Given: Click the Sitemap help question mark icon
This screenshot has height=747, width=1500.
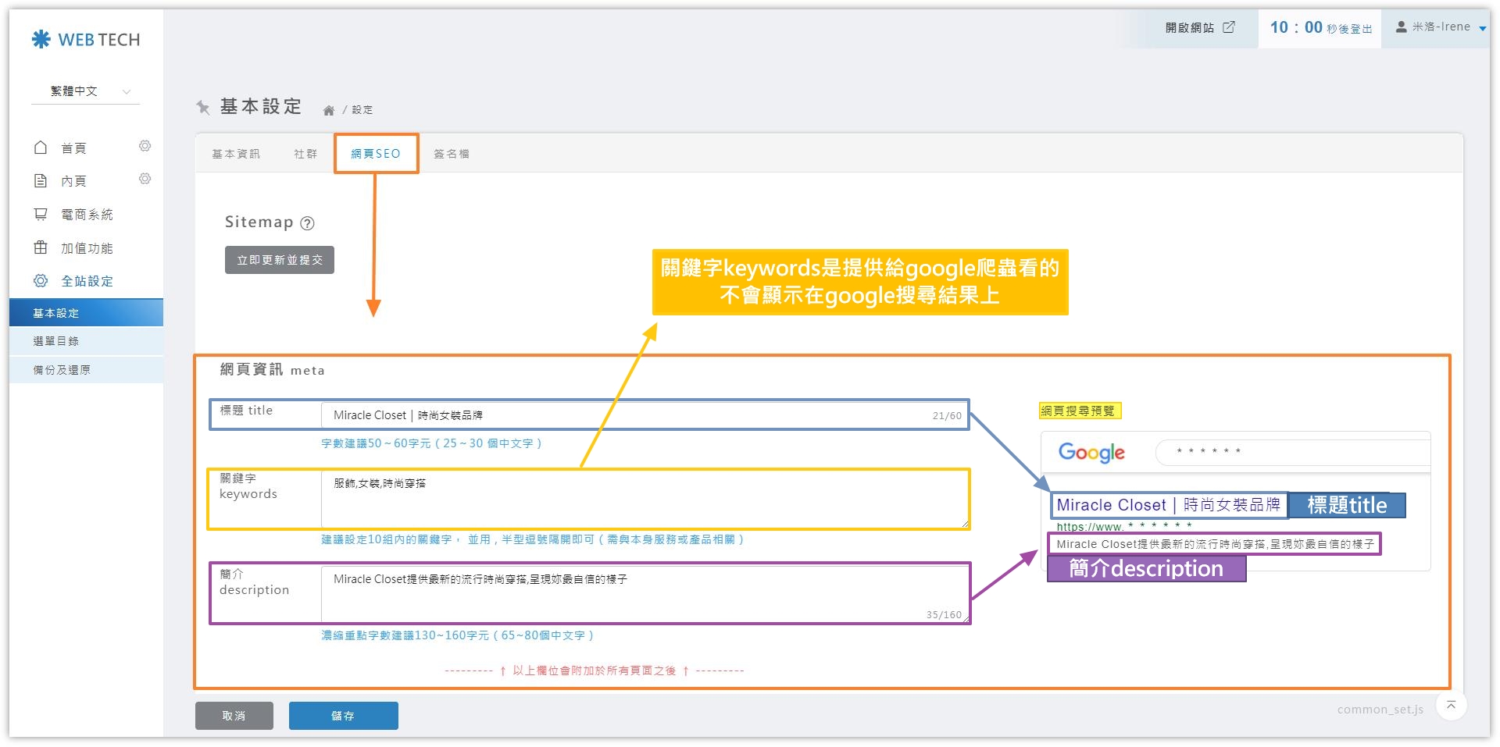Looking at the screenshot, I should [x=308, y=223].
